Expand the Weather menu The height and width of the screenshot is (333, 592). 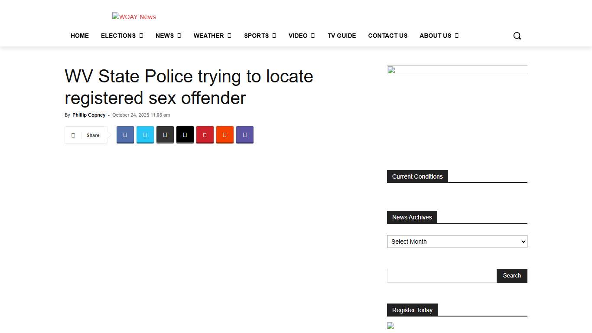click(212, 36)
